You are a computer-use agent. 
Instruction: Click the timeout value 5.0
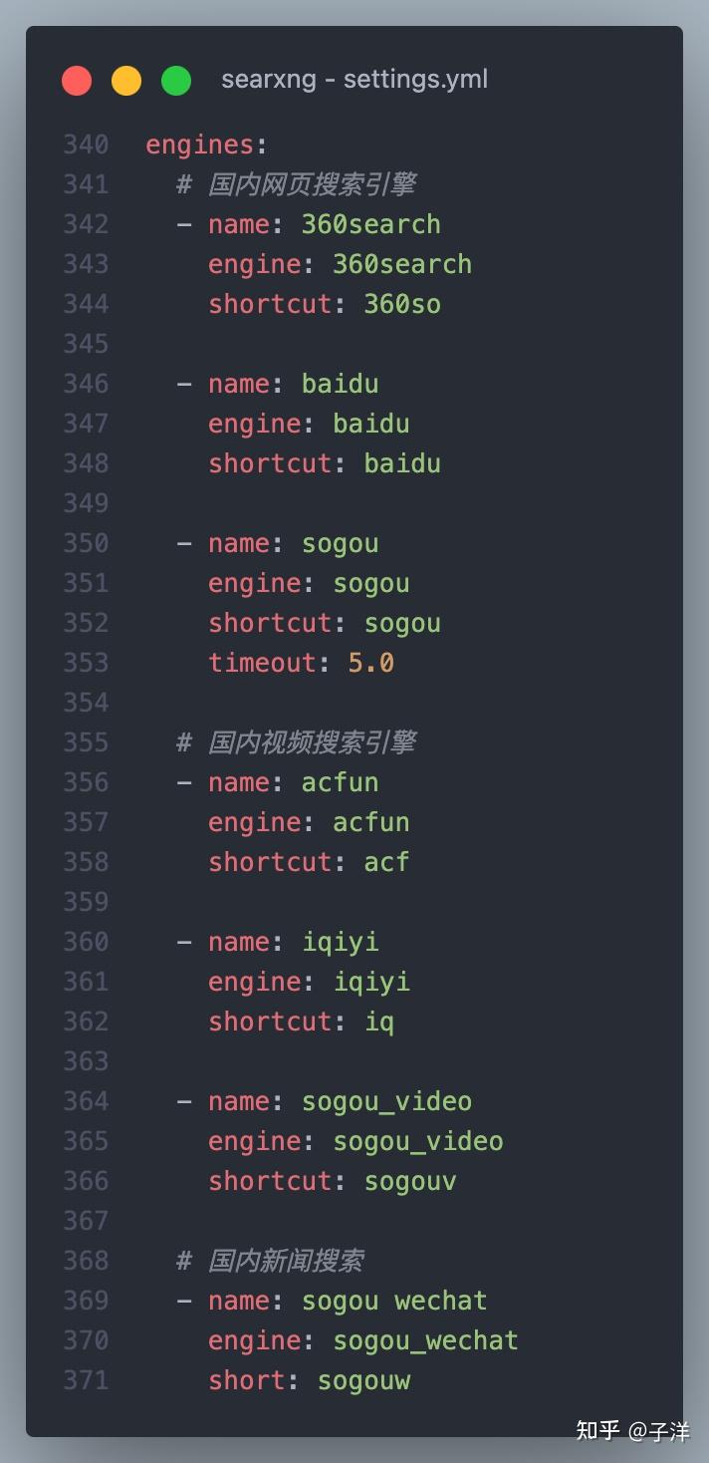pos(371,663)
